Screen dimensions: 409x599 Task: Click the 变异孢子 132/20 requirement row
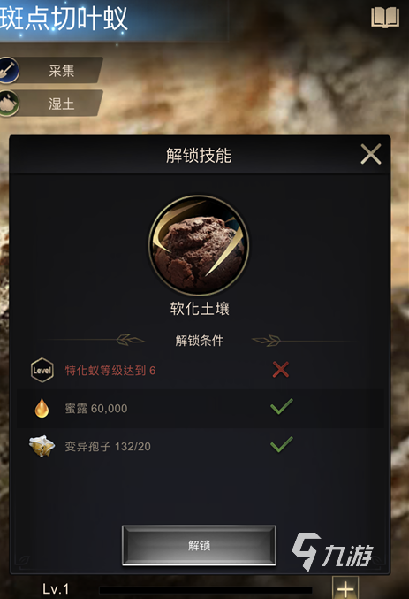pyautogui.click(x=200, y=446)
